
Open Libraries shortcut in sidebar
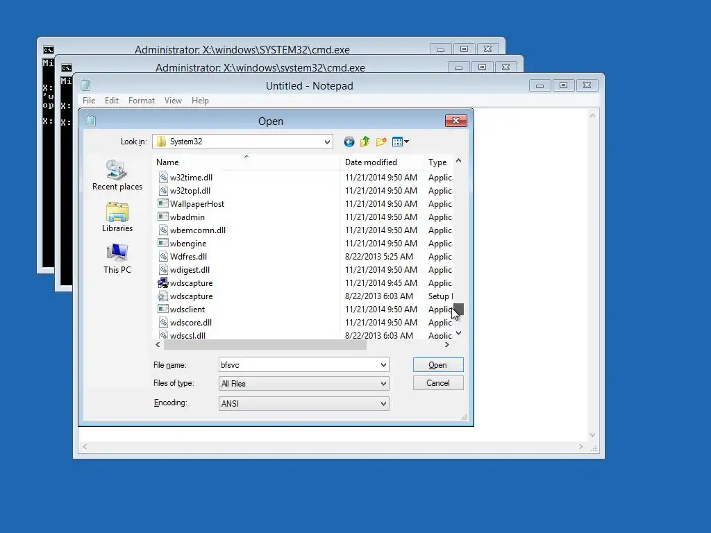(x=117, y=217)
